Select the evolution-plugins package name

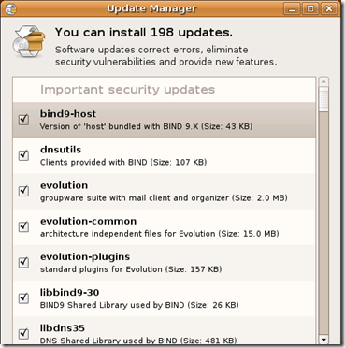pyautogui.click(x=85, y=257)
